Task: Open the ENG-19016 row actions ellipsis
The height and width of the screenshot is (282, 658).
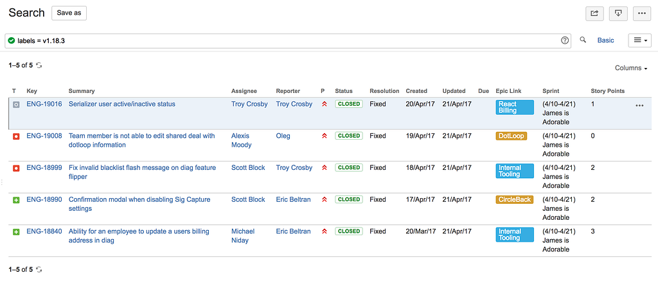Action: (x=639, y=106)
